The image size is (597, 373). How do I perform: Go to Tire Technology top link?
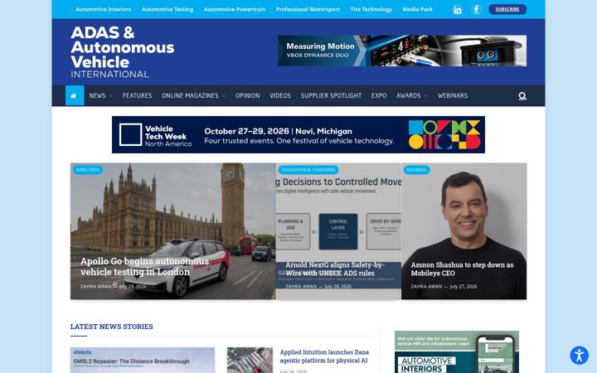(x=371, y=9)
